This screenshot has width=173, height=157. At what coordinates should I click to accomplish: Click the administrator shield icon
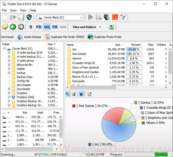29,17
